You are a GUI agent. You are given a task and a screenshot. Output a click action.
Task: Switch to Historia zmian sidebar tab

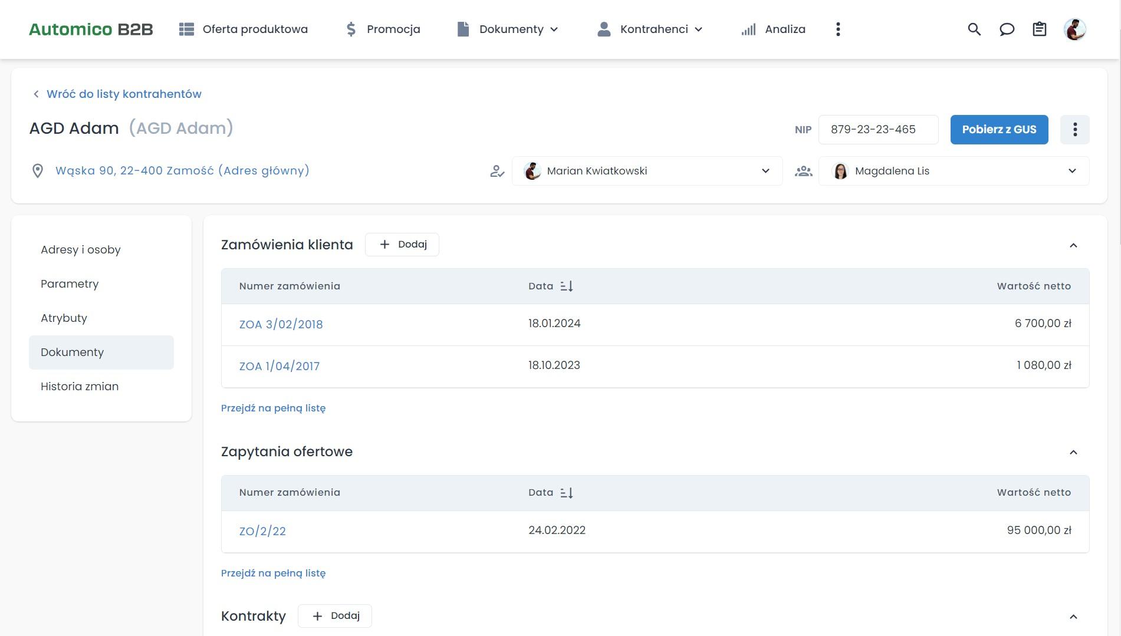80,387
